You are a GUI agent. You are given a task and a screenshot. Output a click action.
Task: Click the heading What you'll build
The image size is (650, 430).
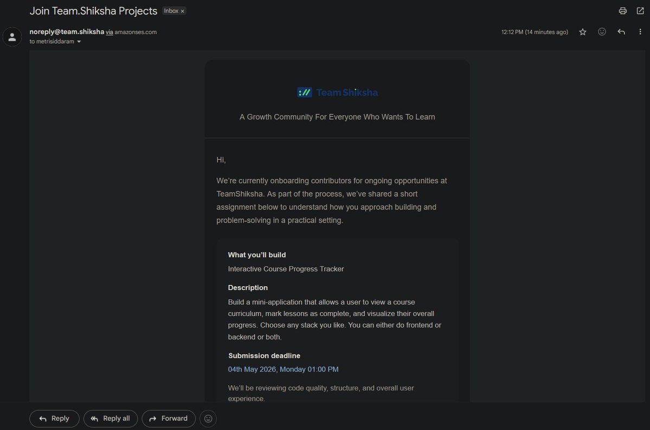(x=256, y=255)
